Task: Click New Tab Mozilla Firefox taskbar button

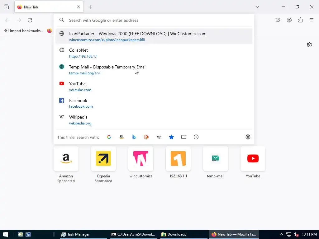Action: point(234,234)
